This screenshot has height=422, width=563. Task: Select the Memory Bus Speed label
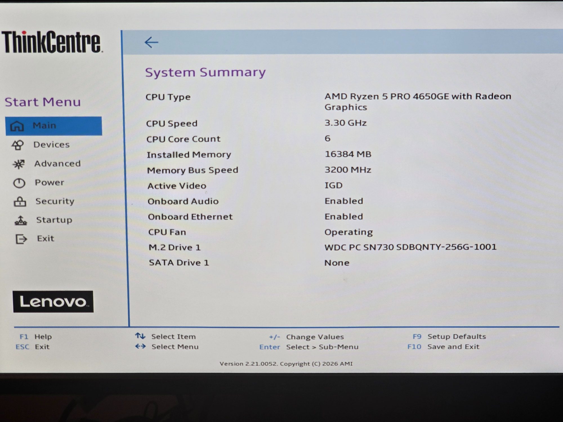[193, 170]
